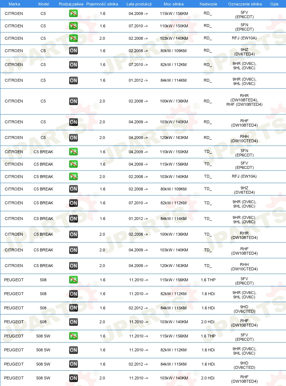Select '5FN (EP6CDT)' cell in C5 BREAK row

point(244,153)
